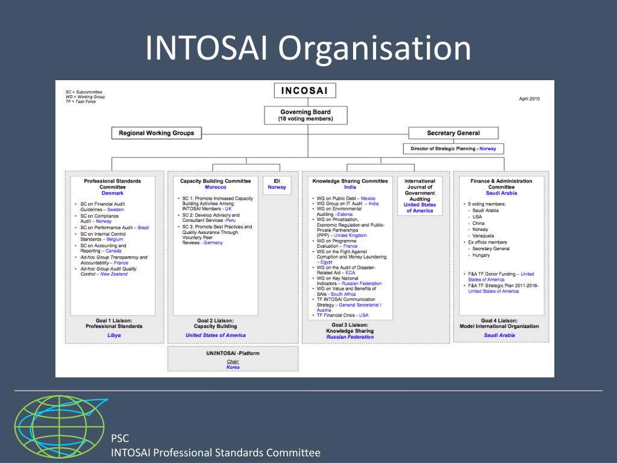Click the Knowledge Sharing Committee heading
The image size is (617, 463).
click(x=350, y=181)
